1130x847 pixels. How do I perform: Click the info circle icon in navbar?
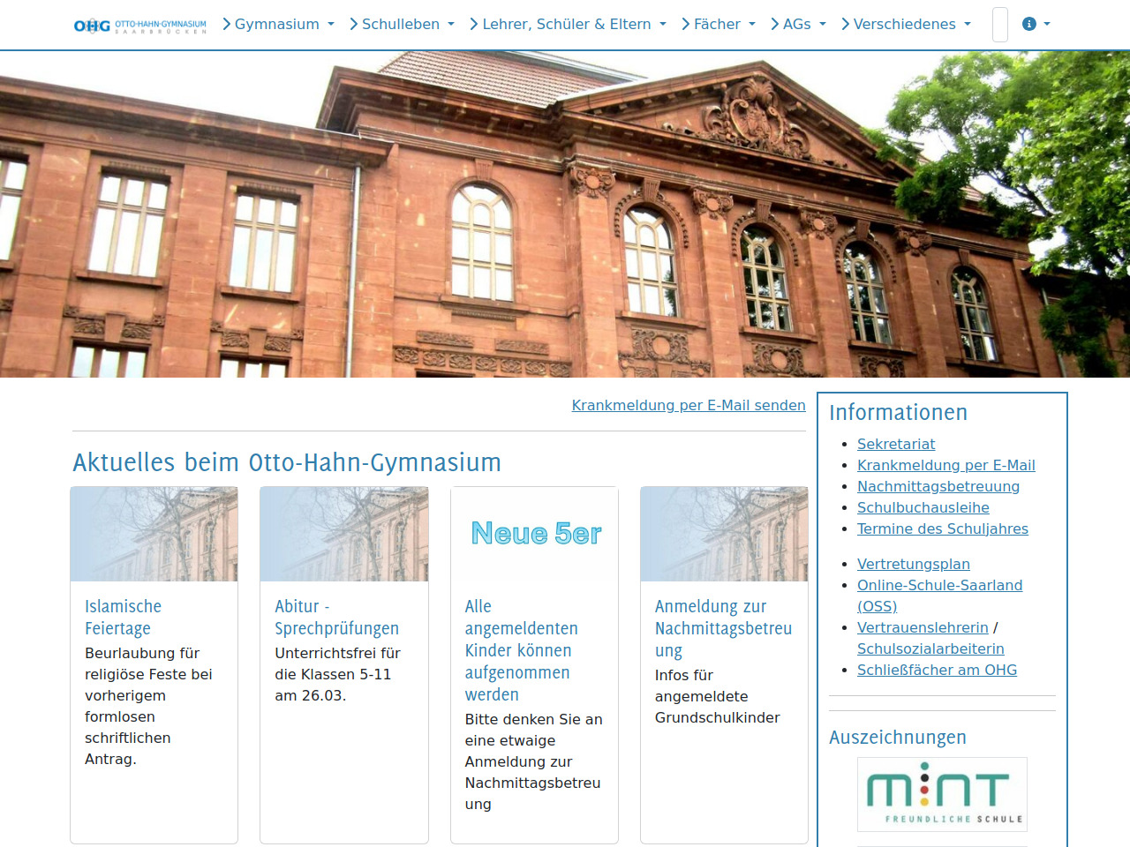point(1029,24)
